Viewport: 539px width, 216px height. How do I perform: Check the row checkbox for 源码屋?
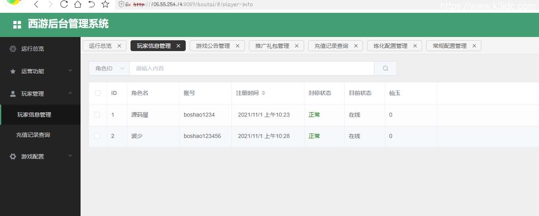[97, 115]
